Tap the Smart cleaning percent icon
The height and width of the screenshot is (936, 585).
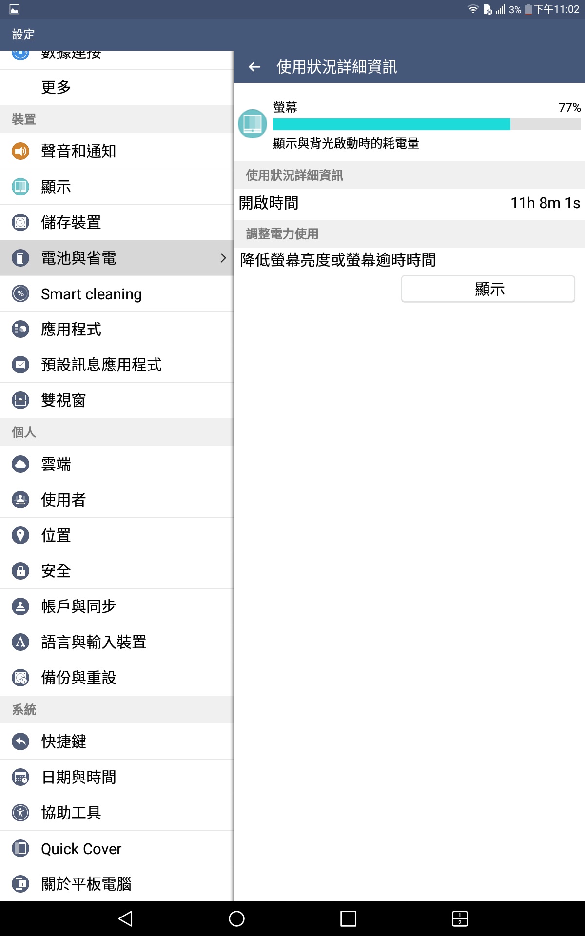20,293
